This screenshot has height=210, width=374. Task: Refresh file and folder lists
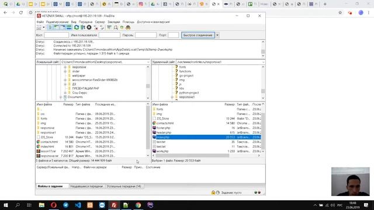[x=77, y=27]
